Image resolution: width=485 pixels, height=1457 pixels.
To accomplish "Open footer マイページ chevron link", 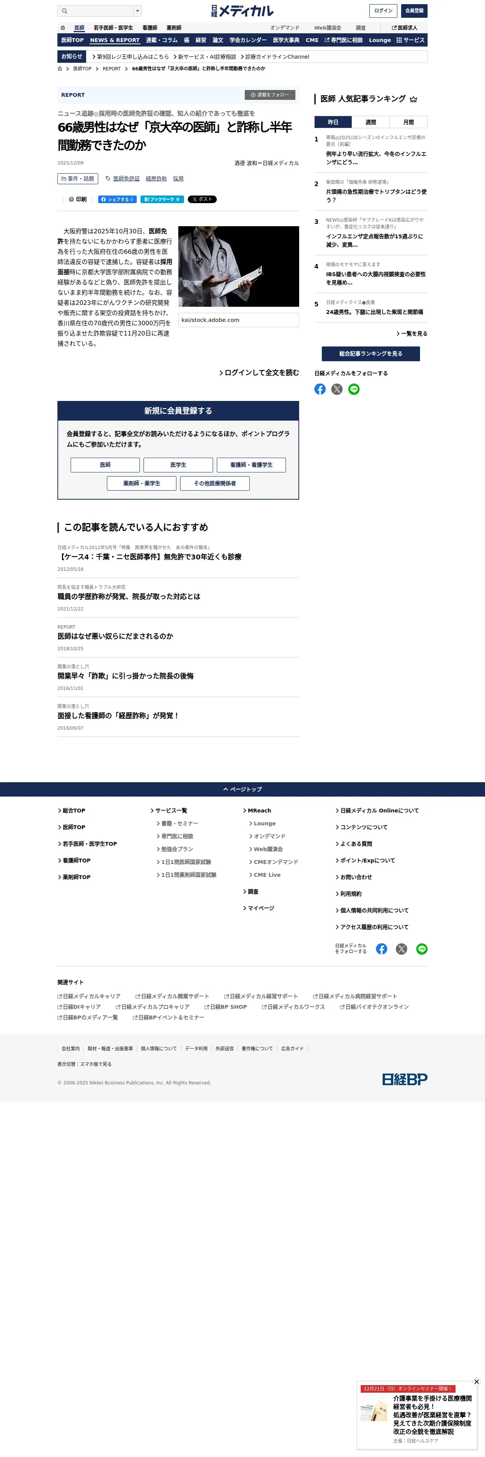I will click(x=259, y=909).
